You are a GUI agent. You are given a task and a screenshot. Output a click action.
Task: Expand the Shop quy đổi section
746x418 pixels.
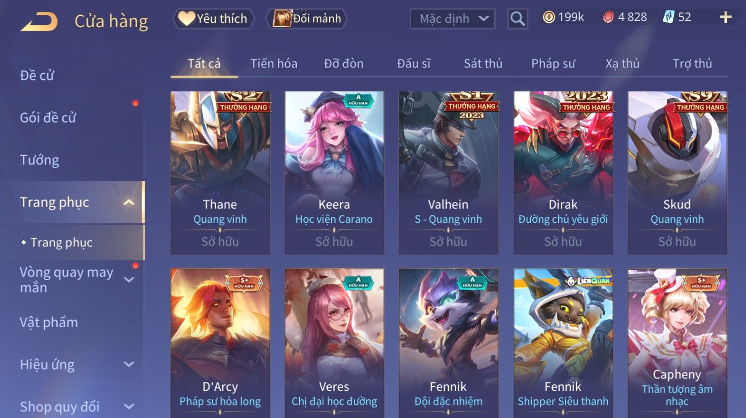tap(129, 407)
